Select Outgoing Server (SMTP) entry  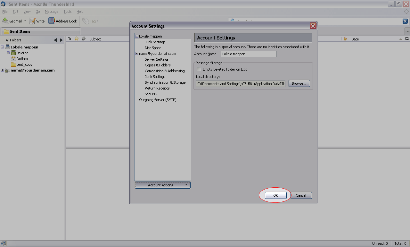click(x=158, y=100)
